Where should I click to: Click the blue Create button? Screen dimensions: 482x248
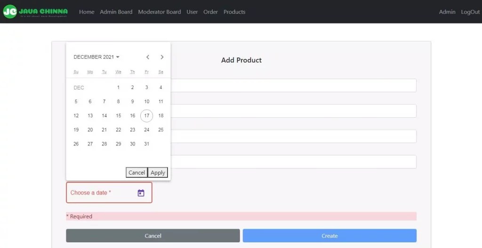[329, 236]
